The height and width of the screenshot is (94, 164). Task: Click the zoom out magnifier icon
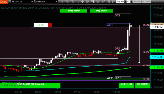[x=77, y=2]
